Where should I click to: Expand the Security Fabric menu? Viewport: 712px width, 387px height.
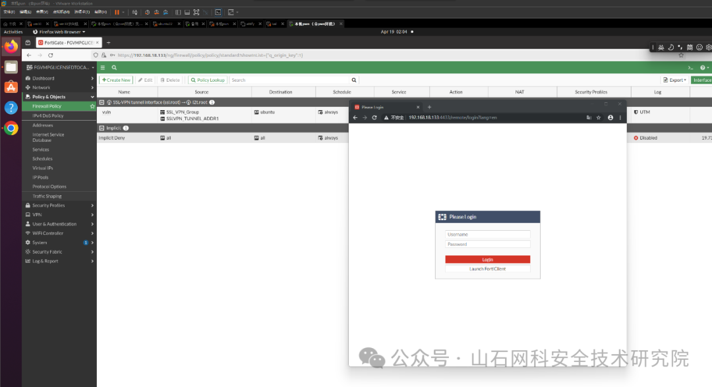pos(59,252)
